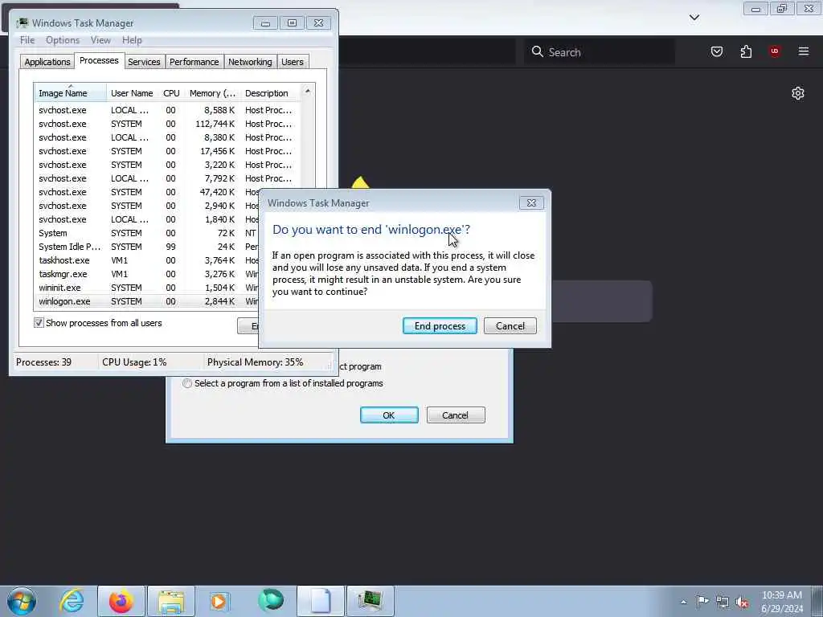This screenshot has height=617, width=823.
Task: Select the System process row
Action: [x=147, y=233]
